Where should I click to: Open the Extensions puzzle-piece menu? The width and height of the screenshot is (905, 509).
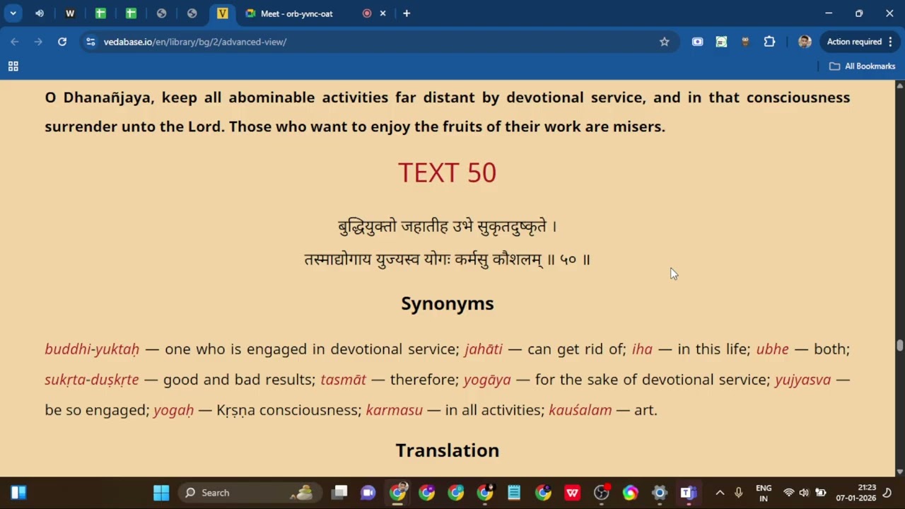tap(769, 42)
